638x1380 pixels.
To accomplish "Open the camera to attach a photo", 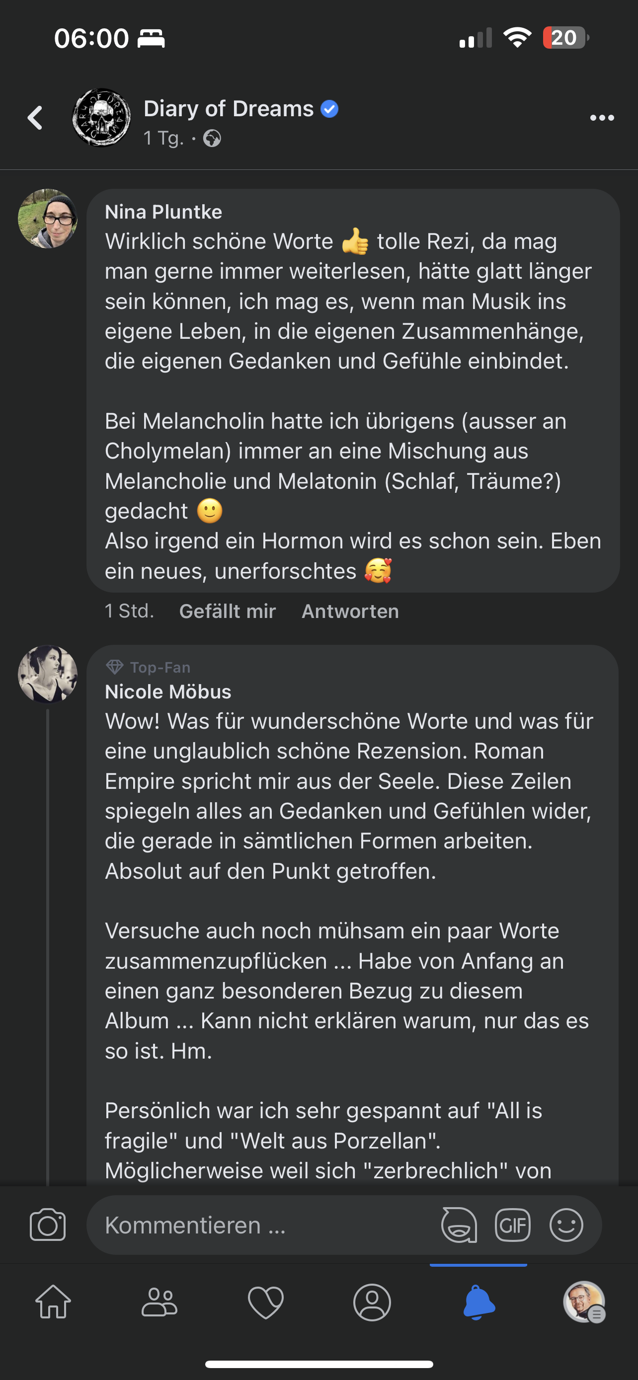I will [x=48, y=1225].
